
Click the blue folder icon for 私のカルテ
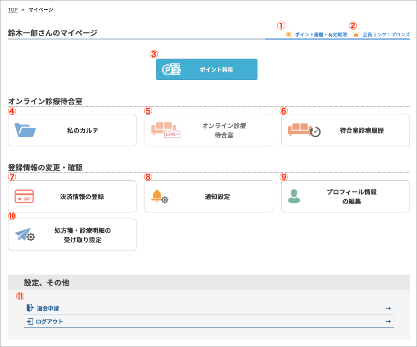[x=25, y=130]
